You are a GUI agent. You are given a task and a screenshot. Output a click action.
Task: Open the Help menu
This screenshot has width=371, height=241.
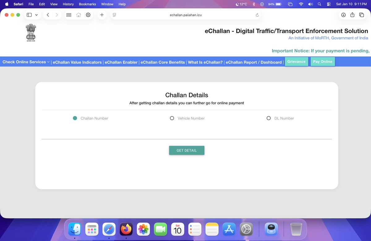(122, 4)
